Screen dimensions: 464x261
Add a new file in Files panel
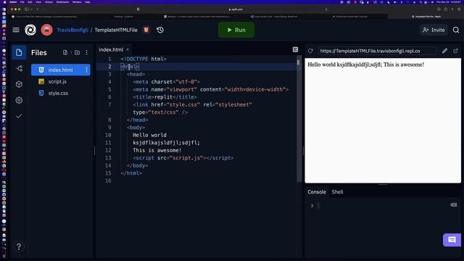coord(65,53)
